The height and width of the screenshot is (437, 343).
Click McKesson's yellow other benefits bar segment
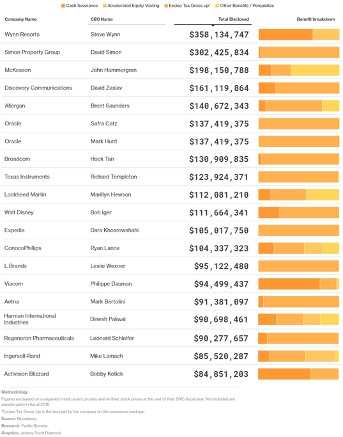315,70
